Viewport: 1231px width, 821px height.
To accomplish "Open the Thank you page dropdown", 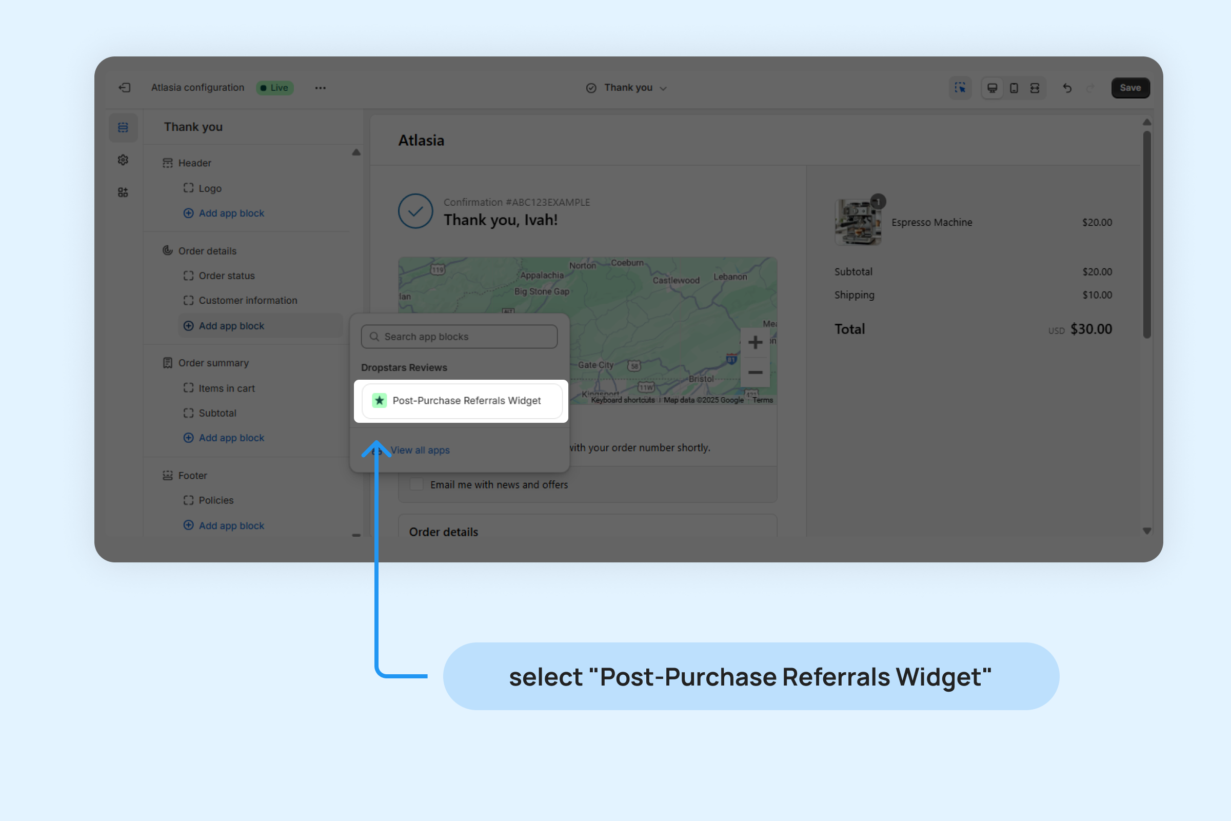I will tap(627, 88).
